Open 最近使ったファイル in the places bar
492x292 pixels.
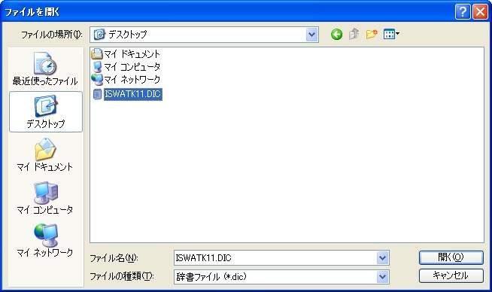point(45,68)
